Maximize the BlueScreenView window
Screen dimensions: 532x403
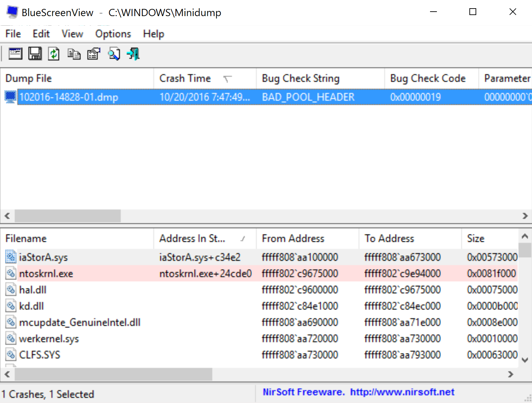point(473,12)
